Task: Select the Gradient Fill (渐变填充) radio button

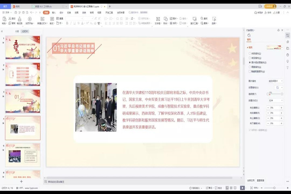Action: tap(250, 58)
